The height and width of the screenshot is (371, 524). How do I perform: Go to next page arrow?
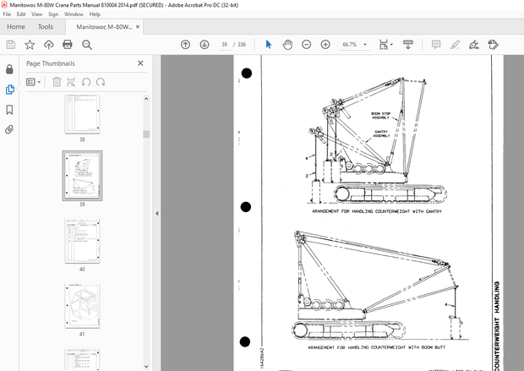[x=204, y=44]
